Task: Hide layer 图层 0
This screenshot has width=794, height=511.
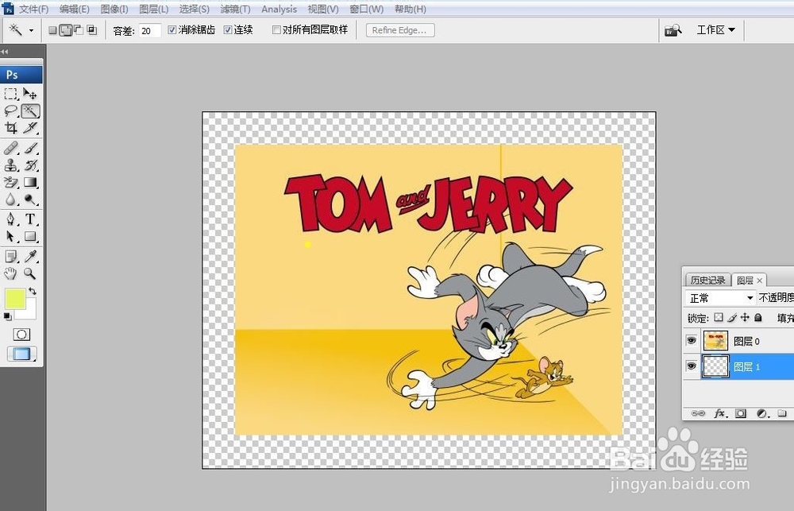Action: (x=692, y=340)
